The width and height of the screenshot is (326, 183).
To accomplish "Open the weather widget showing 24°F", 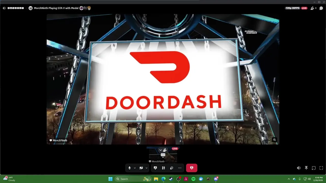I will (9, 179).
